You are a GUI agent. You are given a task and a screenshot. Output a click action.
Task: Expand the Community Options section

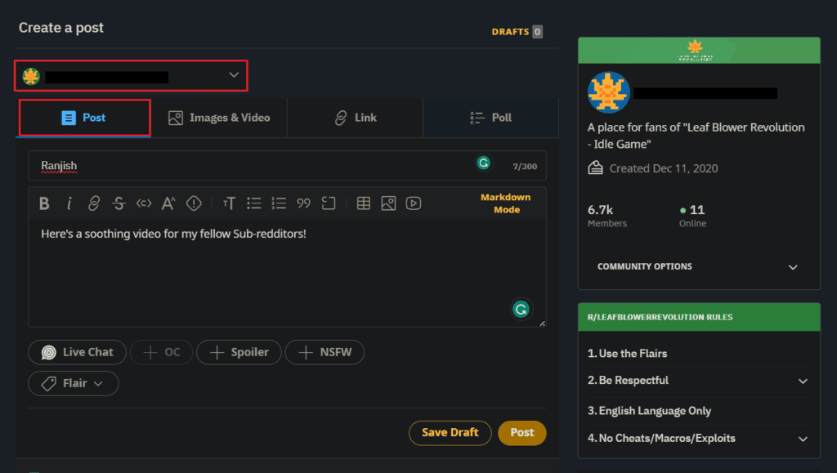tap(699, 266)
